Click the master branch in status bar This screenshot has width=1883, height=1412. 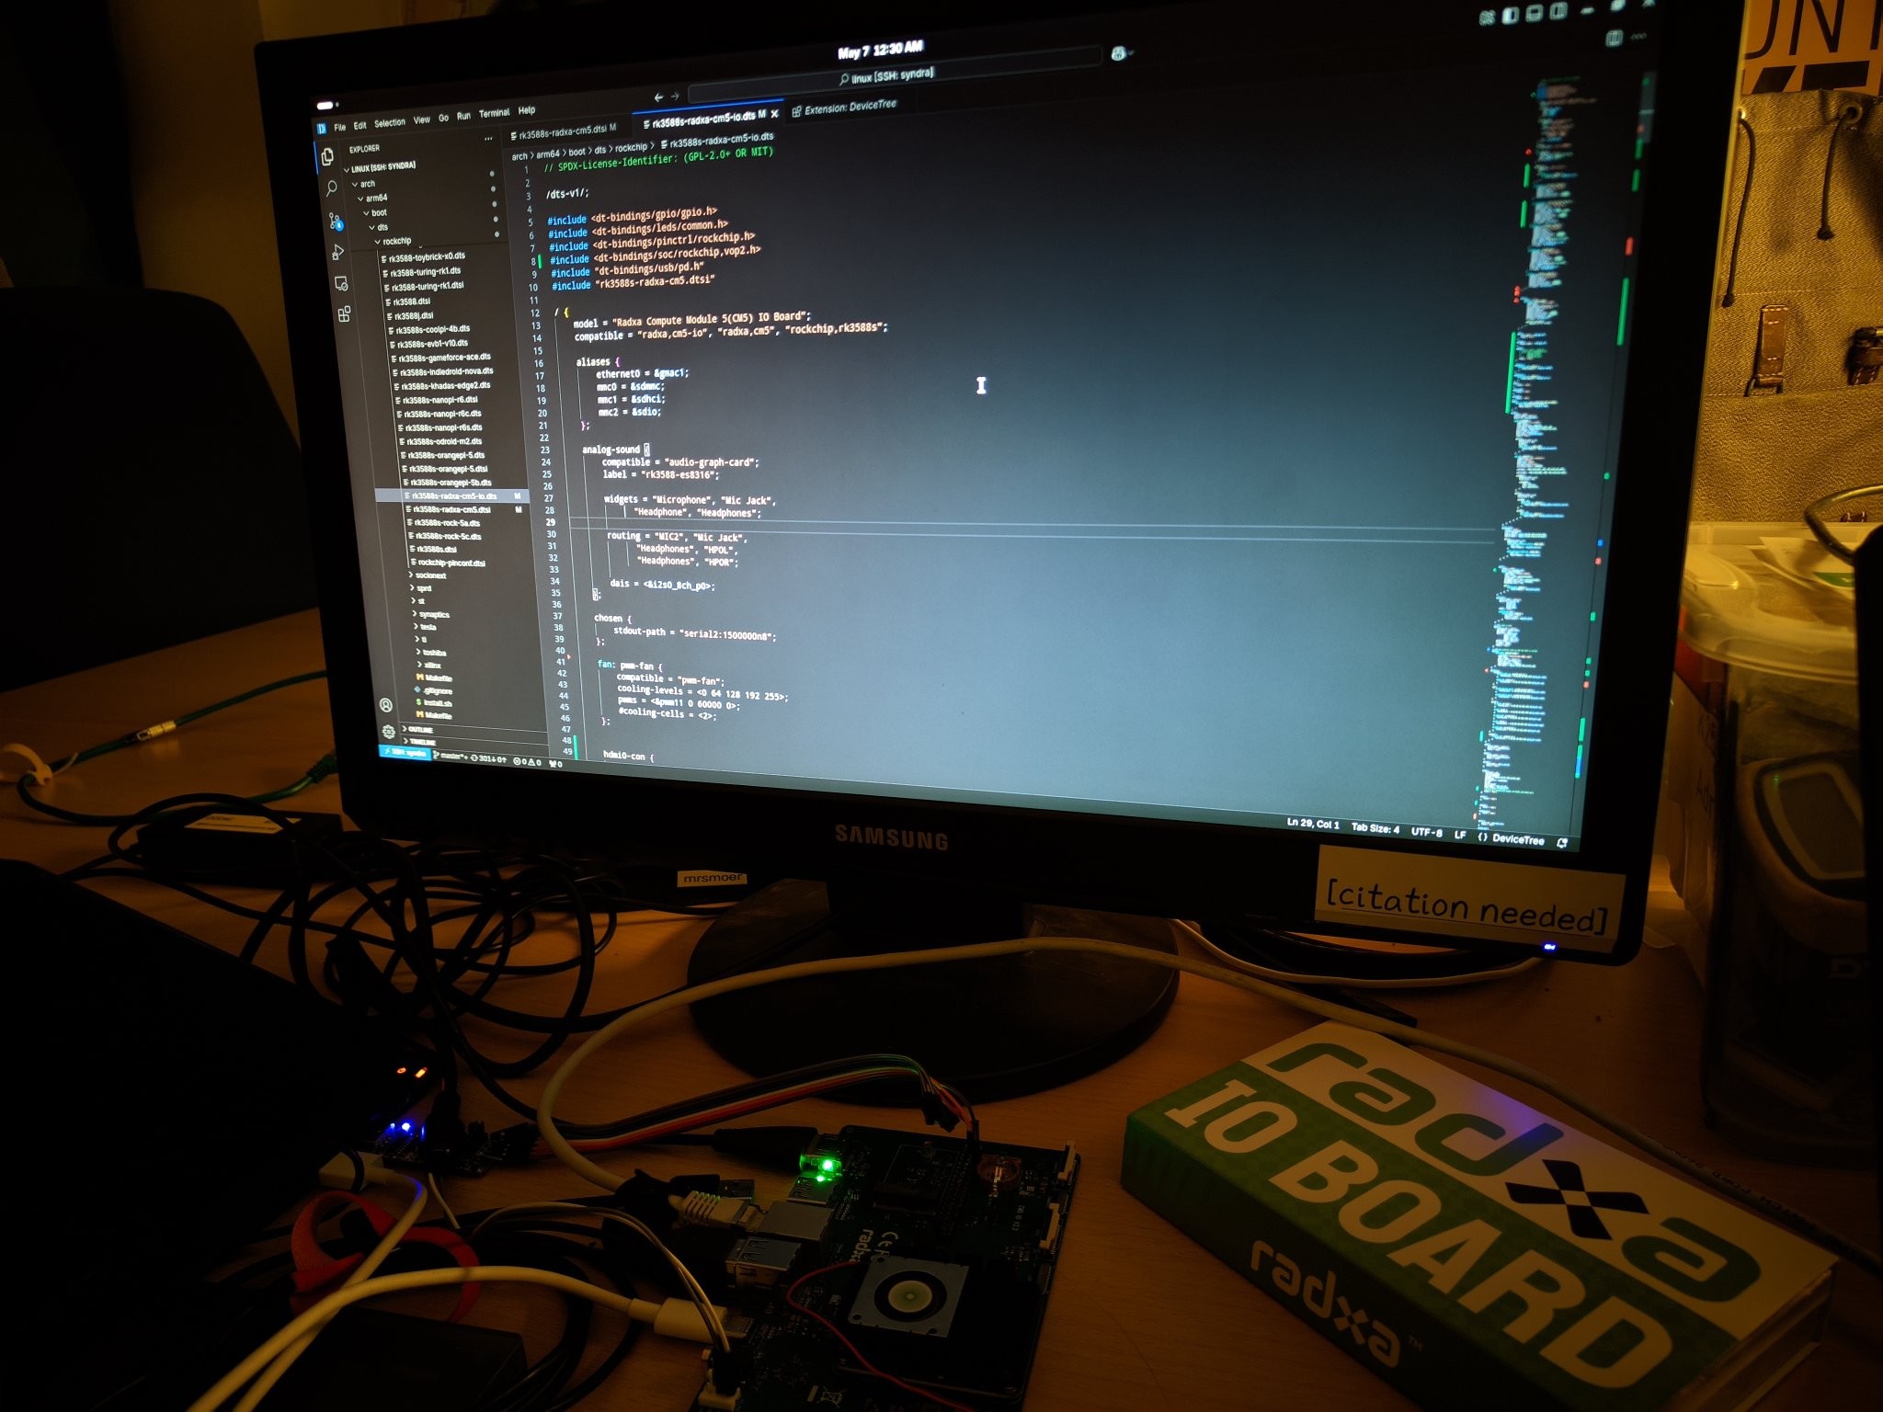(451, 757)
